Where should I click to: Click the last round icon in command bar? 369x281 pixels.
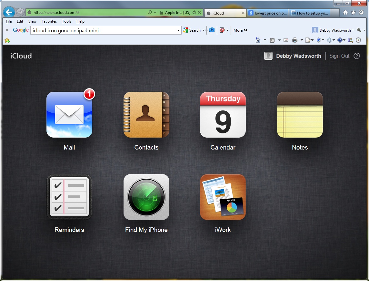click(358, 40)
